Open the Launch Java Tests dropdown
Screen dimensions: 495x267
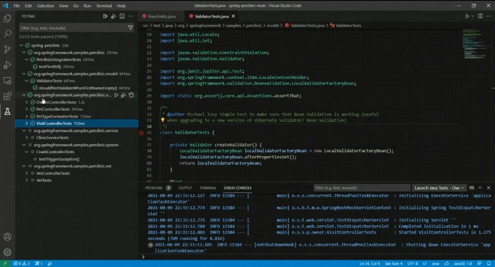tap(438, 188)
